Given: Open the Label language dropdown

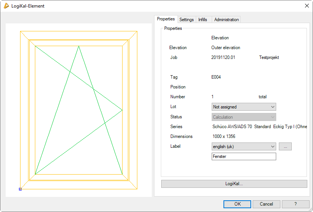Looking at the screenshot, I should pyautogui.click(x=244, y=146).
